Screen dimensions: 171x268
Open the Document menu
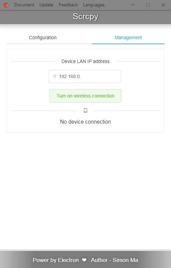[24, 5]
